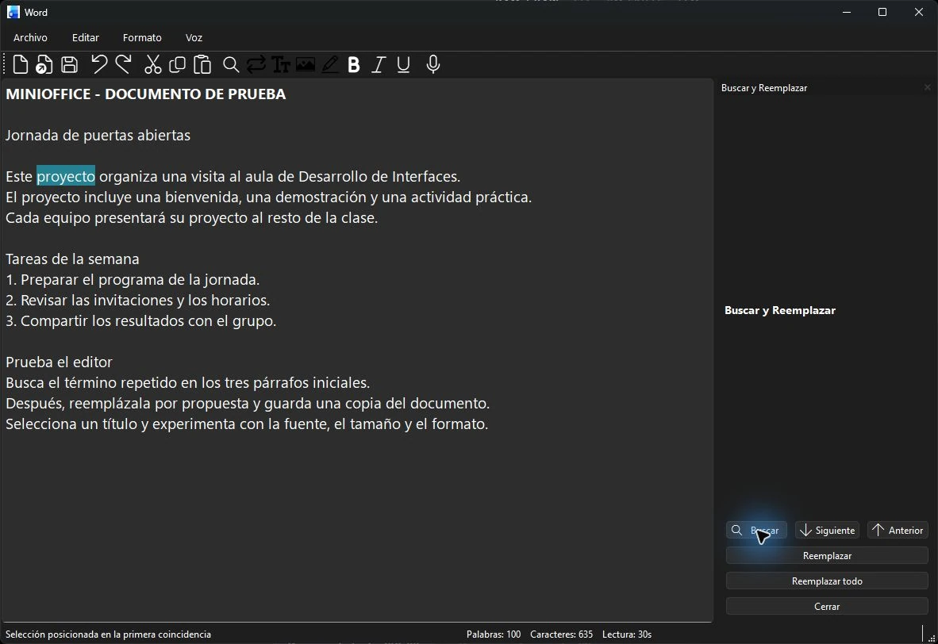Click the 'Caracteres: 635' status entry
Screen dimensions: 938x644
click(561, 634)
